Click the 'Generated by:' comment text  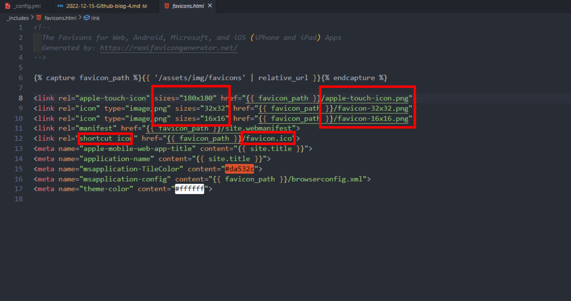coord(69,48)
